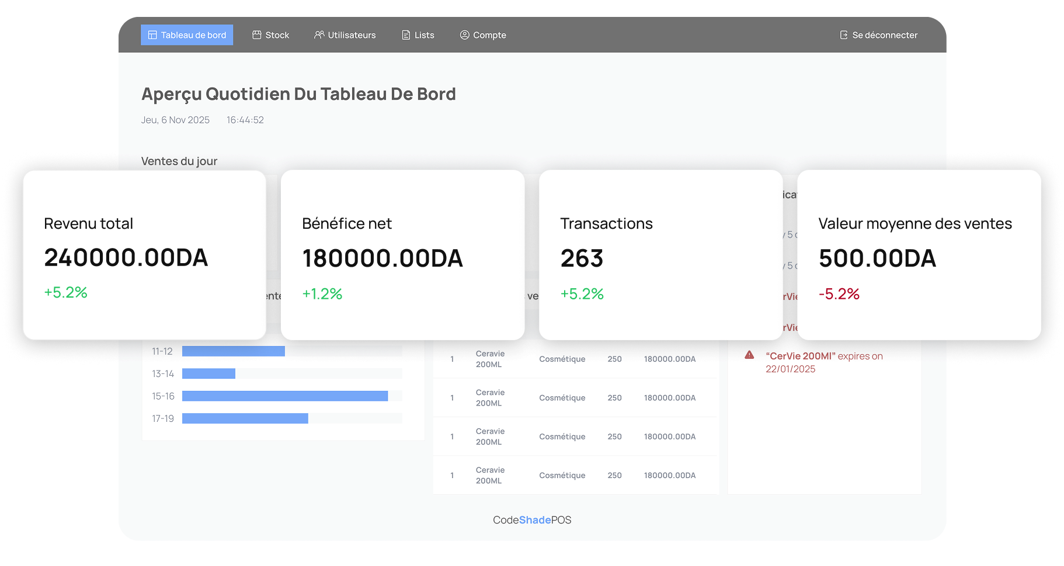Click the Lists document icon
Image resolution: width=1064 pixels, height=566 pixels.
[x=406, y=35]
